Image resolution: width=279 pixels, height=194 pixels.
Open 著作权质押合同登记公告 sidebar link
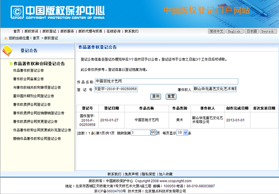32,104
